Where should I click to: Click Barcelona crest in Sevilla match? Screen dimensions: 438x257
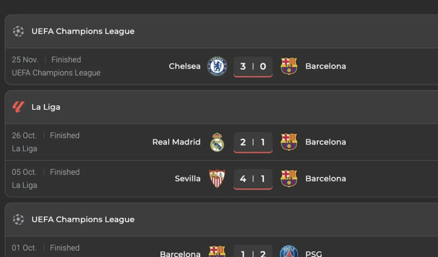pos(289,179)
